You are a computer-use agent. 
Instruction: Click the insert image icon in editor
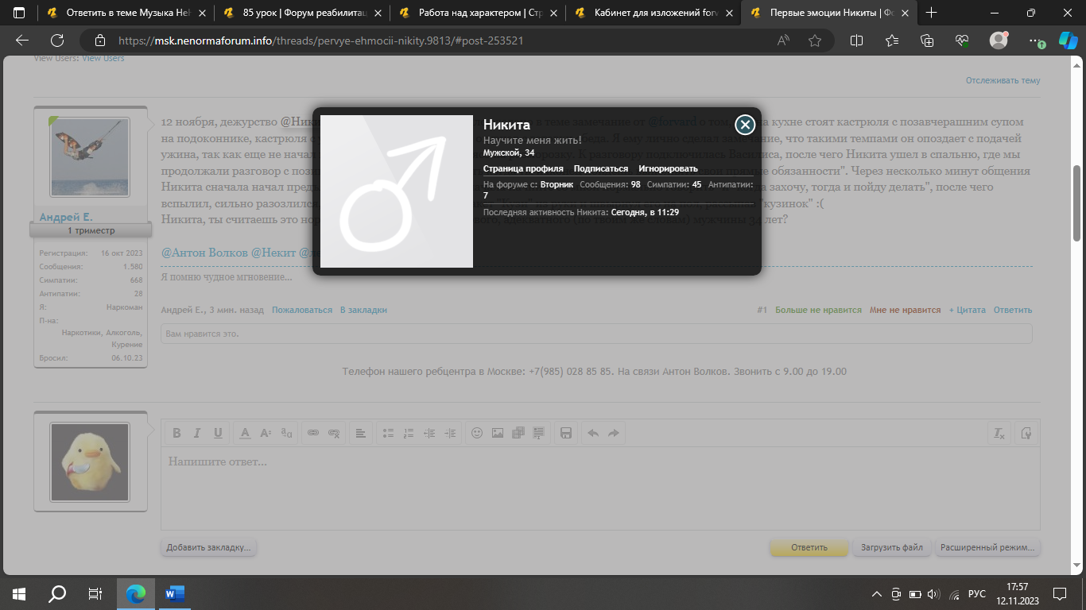pos(498,433)
